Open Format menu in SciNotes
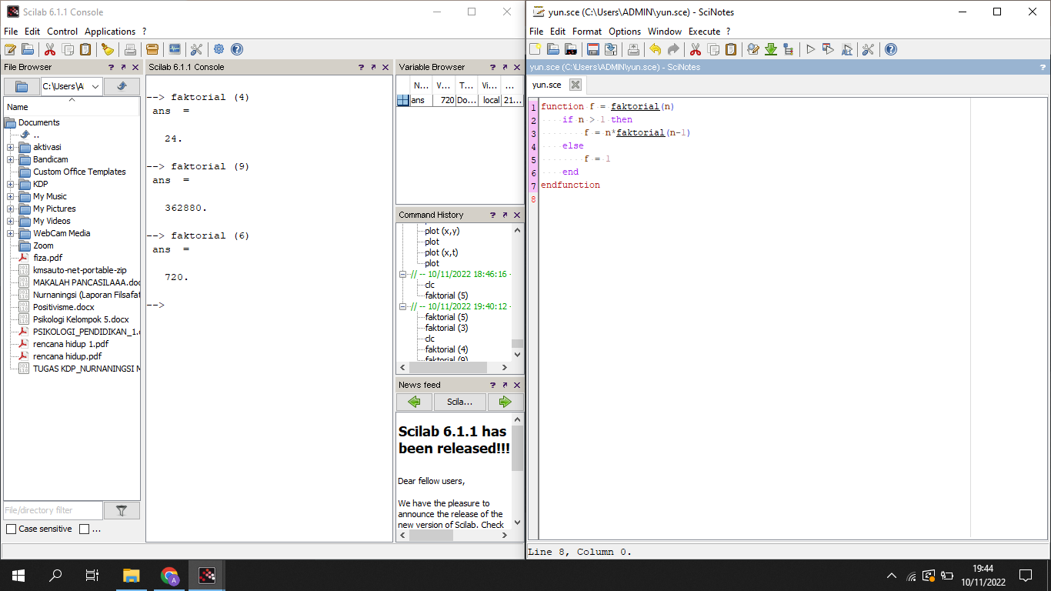 click(587, 32)
